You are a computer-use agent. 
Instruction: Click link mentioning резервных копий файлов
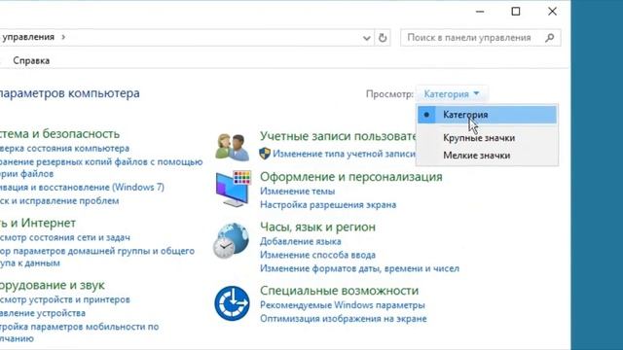[x=101, y=168]
